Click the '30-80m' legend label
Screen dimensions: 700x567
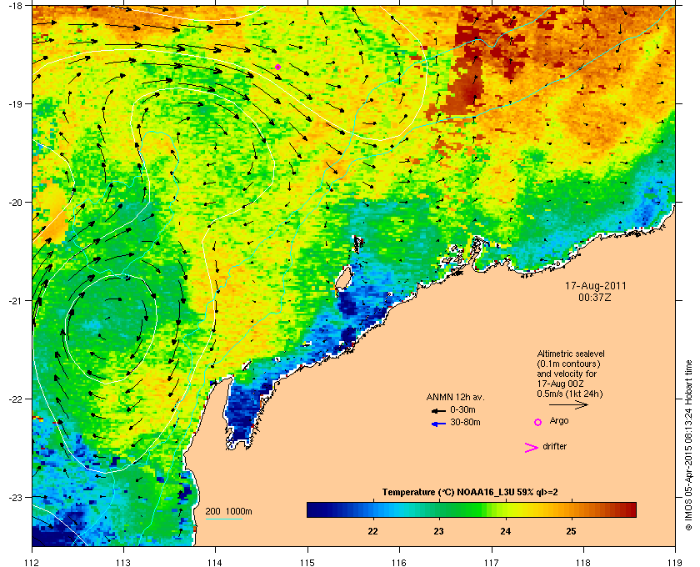tap(465, 422)
